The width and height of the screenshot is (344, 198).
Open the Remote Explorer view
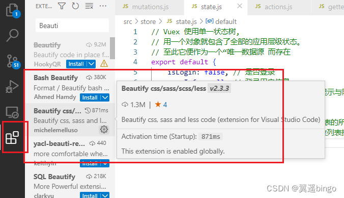pyautogui.click(x=12, y=112)
